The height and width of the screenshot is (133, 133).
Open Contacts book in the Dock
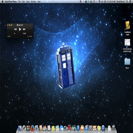[41, 128]
